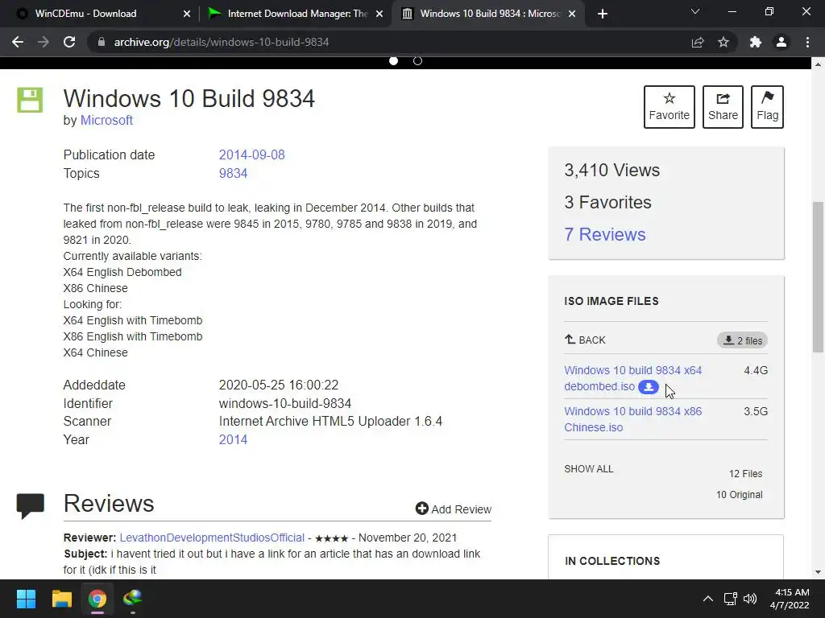
Task: Click Internet Archive HTML5 Uploader 1.6.4 text
Action: pyautogui.click(x=330, y=422)
